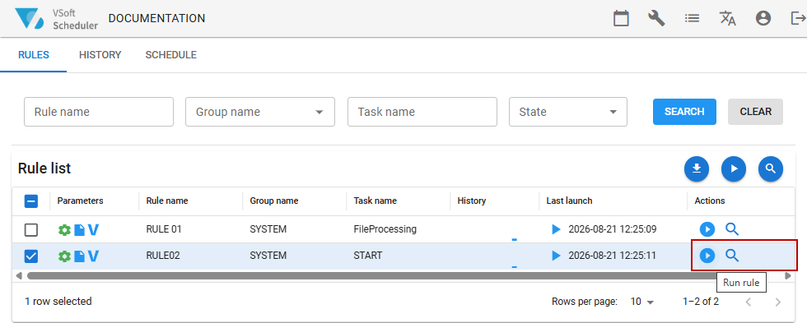Open the wrench settings icon
This screenshot has height=323, width=807.
pos(656,18)
